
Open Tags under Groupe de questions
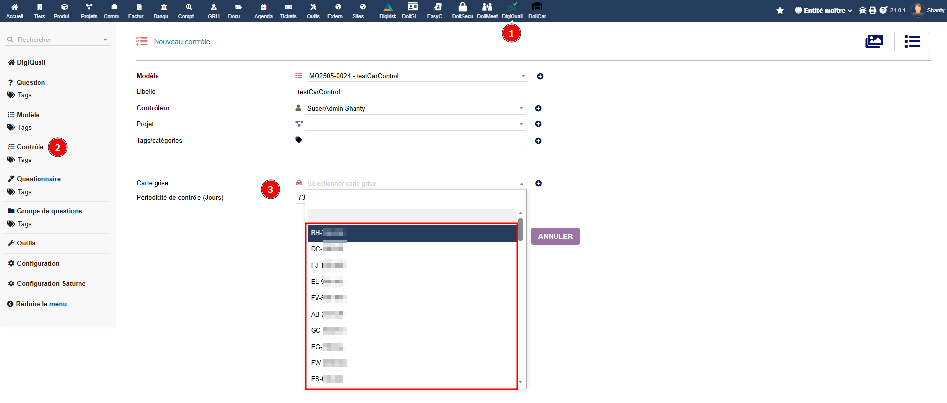click(x=24, y=224)
